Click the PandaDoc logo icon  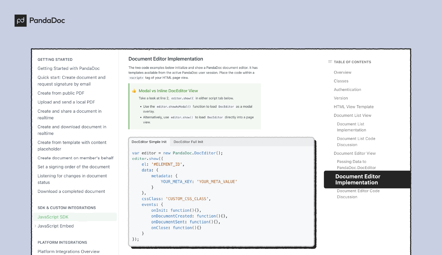pos(21,21)
